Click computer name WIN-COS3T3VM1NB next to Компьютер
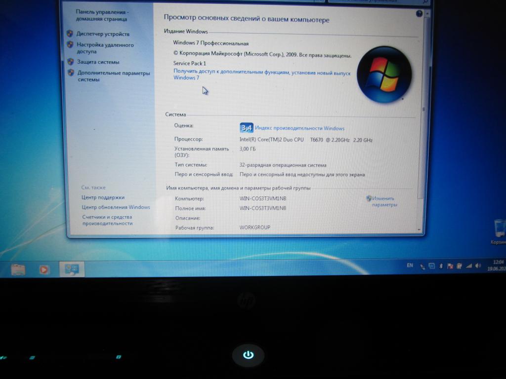Viewport: 506px width, 379px height. coord(263,198)
